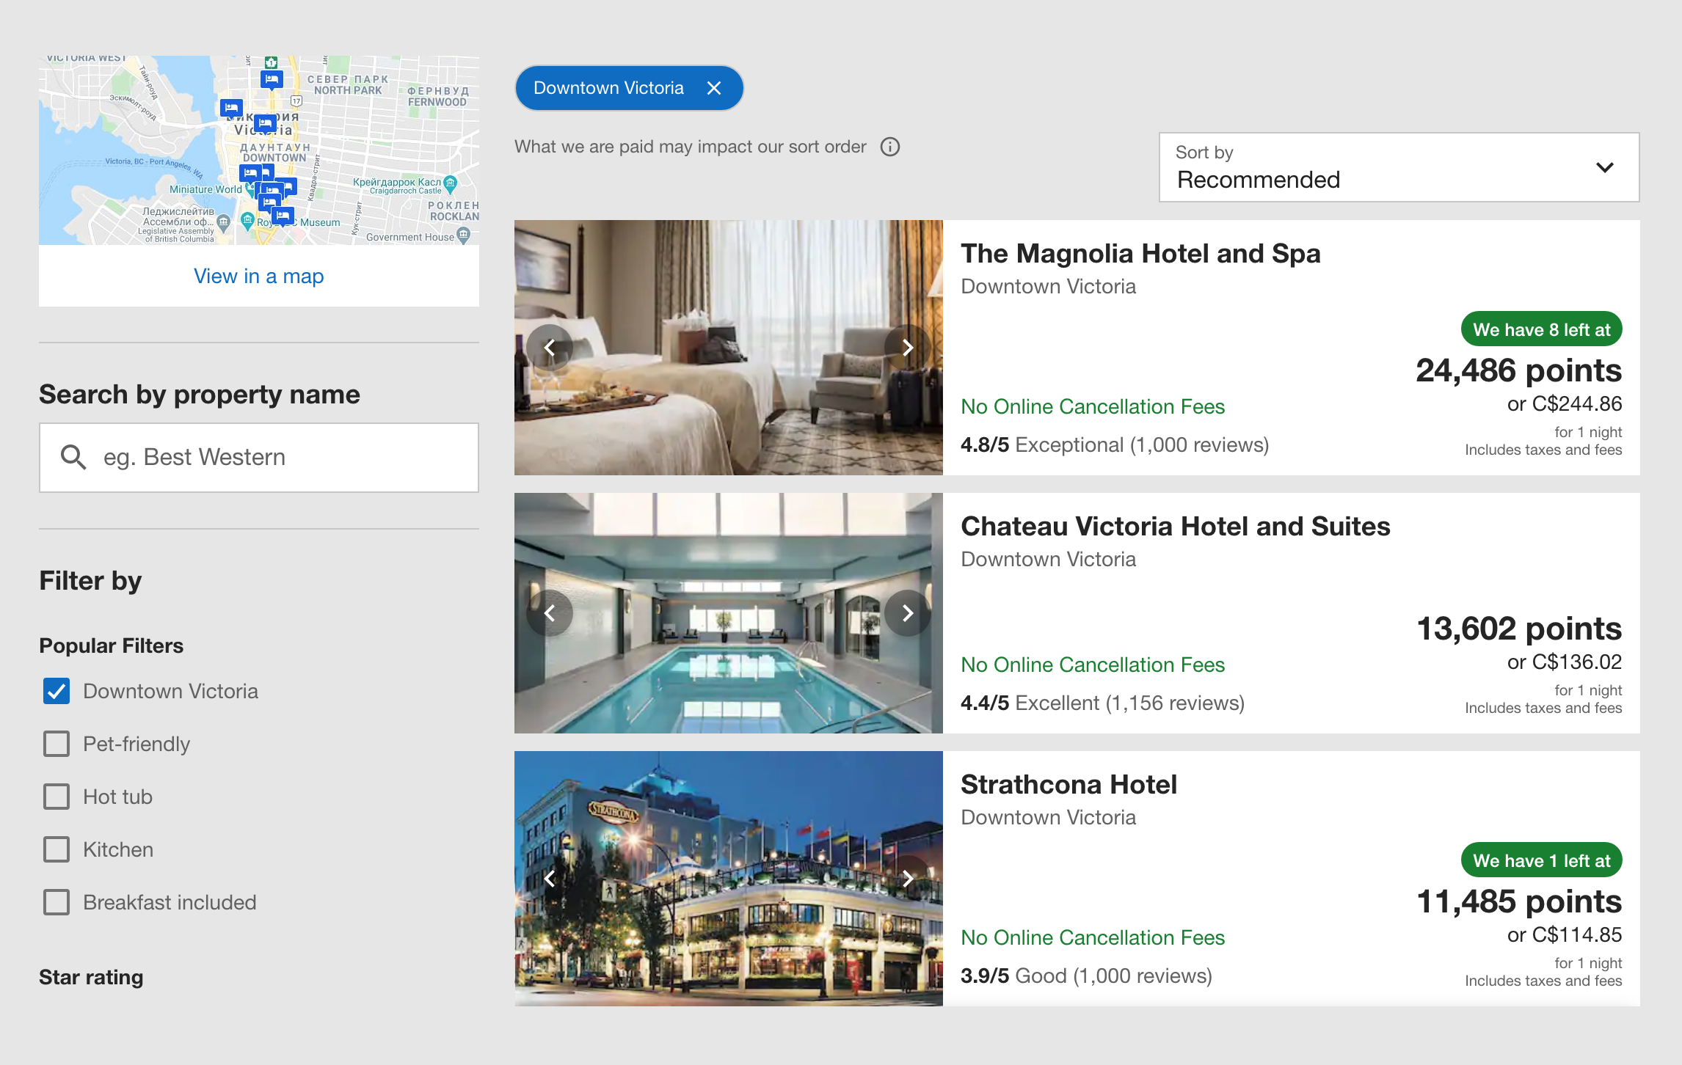Uncheck the Downtown Victoria filter
Screen dimensions: 1682x1065
[57, 691]
